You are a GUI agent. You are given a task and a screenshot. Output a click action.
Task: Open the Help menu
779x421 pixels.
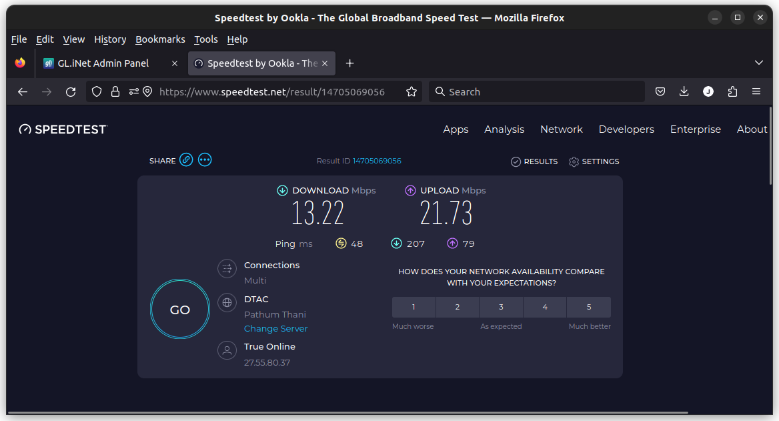tap(237, 39)
